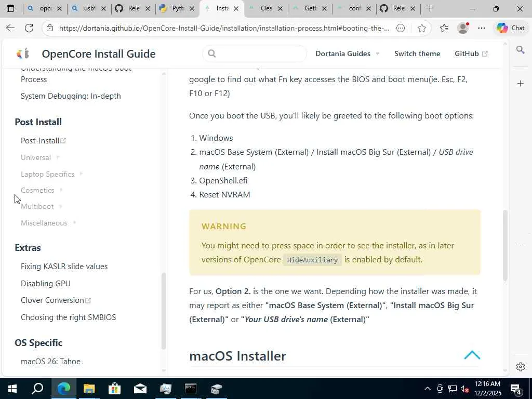The width and height of the screenshot is (532, 399).
Task: Click macOS Installer heading
Action: click(x=237, y=356)
